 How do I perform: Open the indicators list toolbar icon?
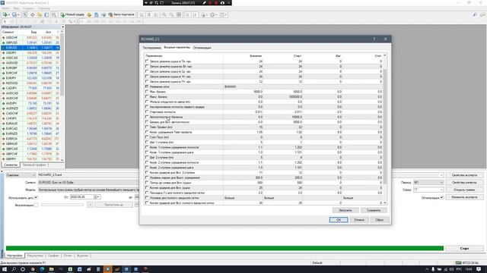(x=204, y=14)
